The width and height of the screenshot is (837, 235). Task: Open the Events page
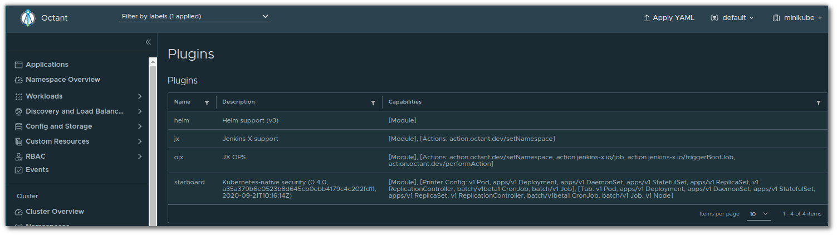click(37, 170)
